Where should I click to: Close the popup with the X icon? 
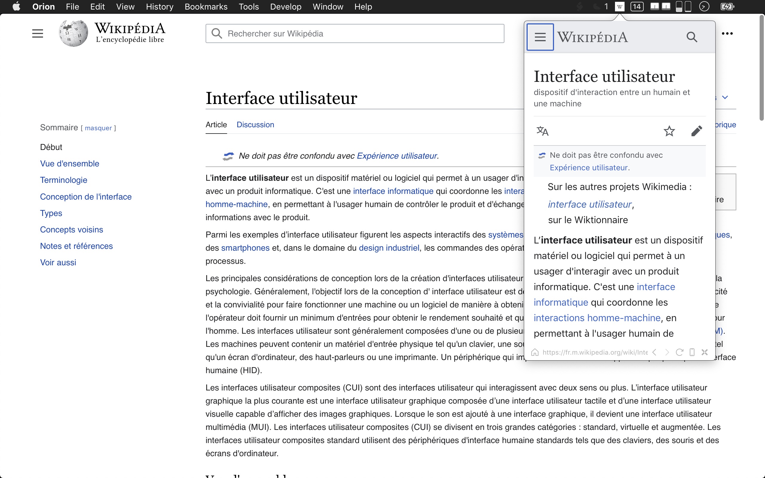tap(705, 352)
